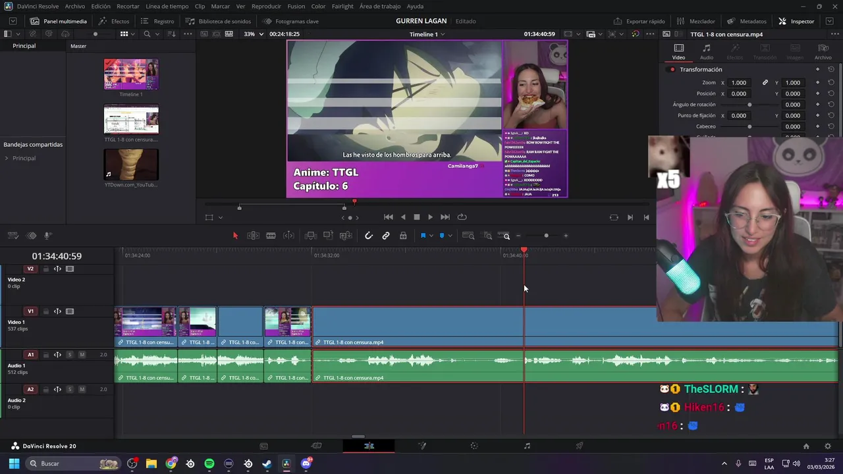Click Detail zoom icon in timeline toolbar
Image resolution: width=843 pixels, height=474 pixels.
click(487, 236)
